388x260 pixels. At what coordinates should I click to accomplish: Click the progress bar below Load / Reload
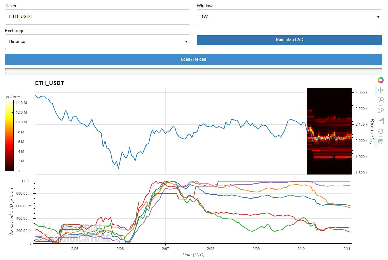click(193, 71)
